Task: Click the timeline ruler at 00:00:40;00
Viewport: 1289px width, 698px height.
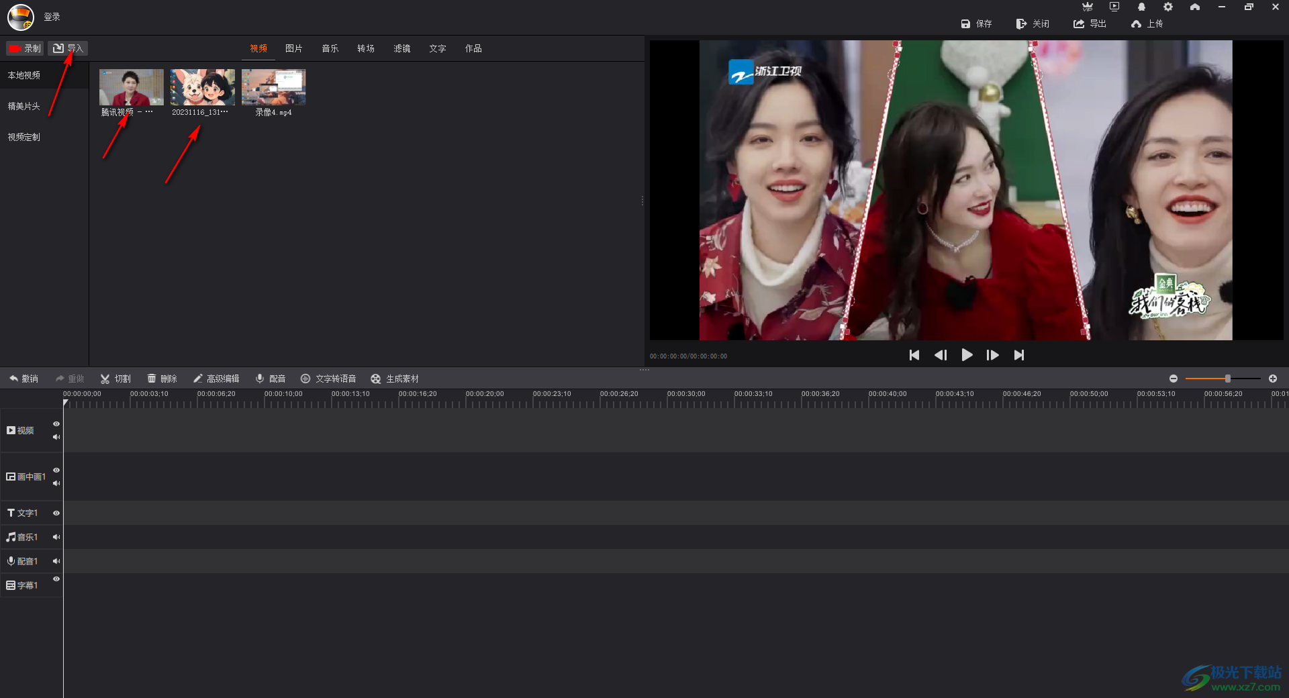Action: 887,394
